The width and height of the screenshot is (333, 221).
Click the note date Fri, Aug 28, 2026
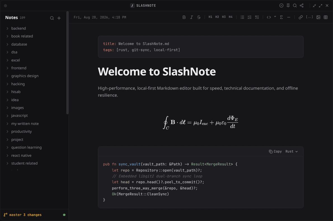[x=100, y=17]
